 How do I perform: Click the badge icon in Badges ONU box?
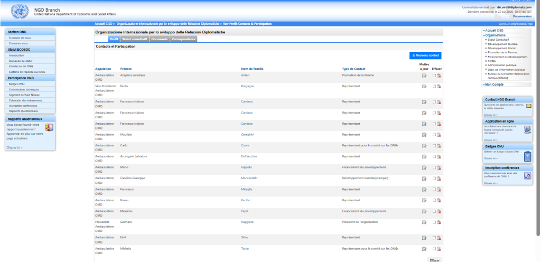528,156
